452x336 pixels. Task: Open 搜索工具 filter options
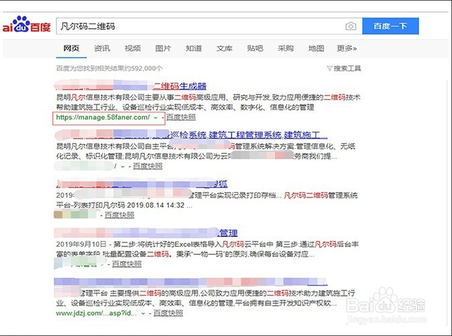(344, 68)
